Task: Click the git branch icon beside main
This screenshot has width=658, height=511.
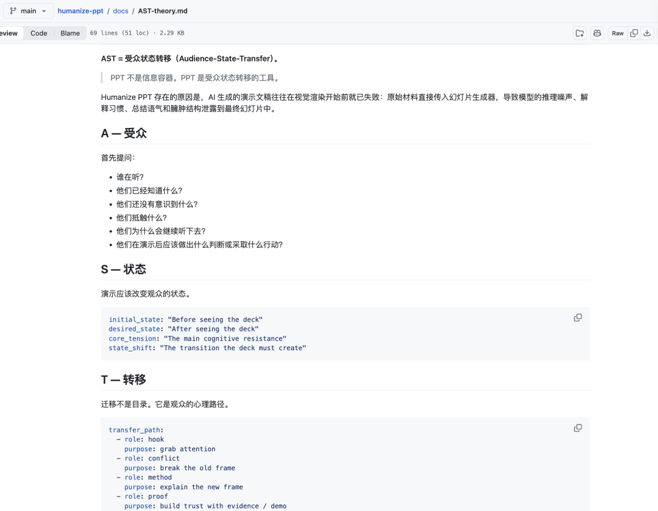Action: pos(13,11)
